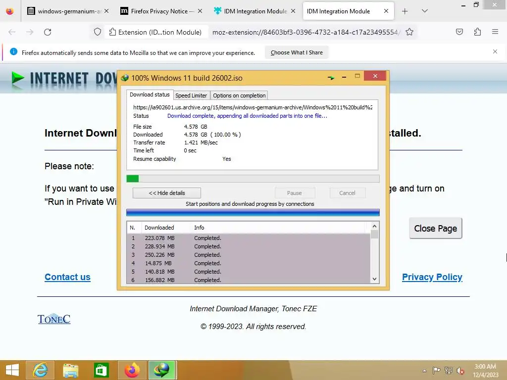This screenshot has width=507, height=380.
Task: Click the Choose What I Share button
Action: (x=297, y=52)
